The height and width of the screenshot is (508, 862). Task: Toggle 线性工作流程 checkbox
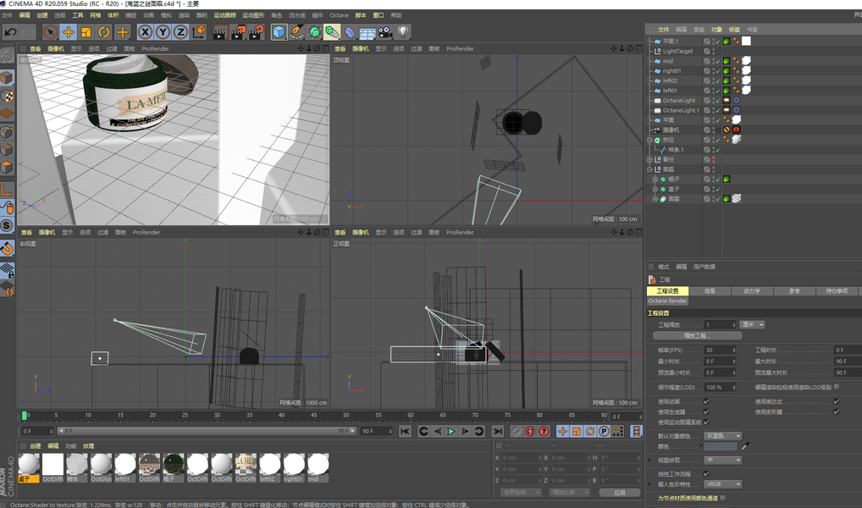(706, 473)
